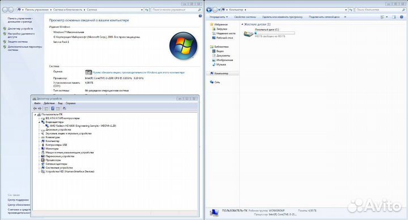Select Переносные устройства row in Device Manager
408x220 pixels.
[60, 156]
